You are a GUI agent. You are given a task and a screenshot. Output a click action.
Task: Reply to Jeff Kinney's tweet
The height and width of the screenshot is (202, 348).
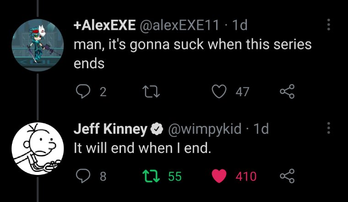point(82,176)
